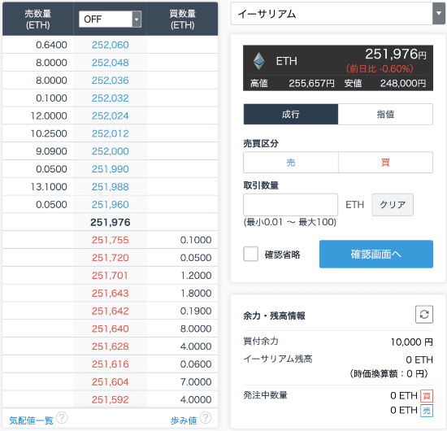Click the refresh balance icon

[x=424, y=315]
